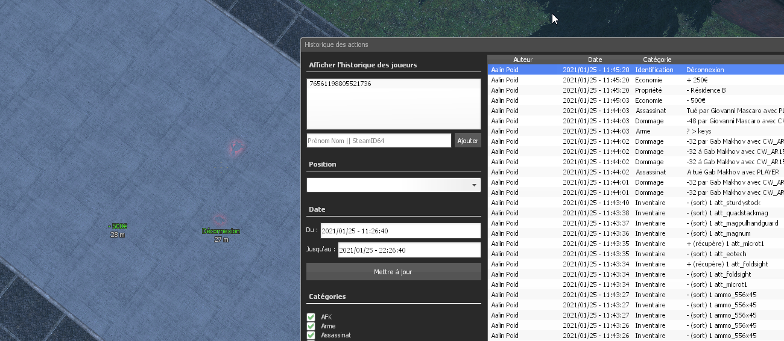Select the - Résidence B Propriété row
Screen dimensions: 784x341
click(x=636, y=90)
